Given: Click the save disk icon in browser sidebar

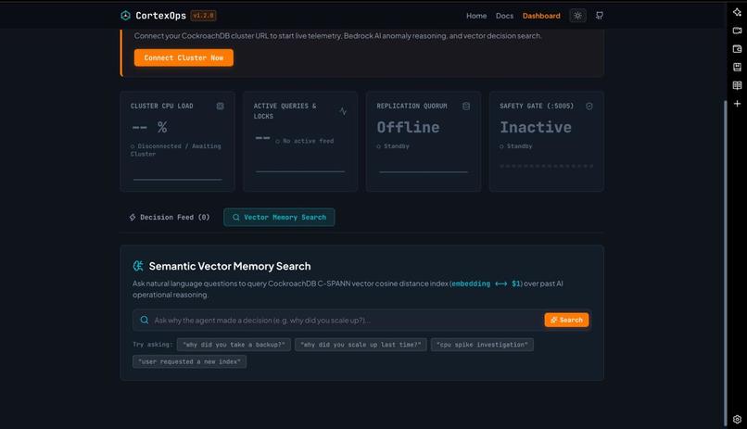Looking at the screenshot, I should point(737,67).
